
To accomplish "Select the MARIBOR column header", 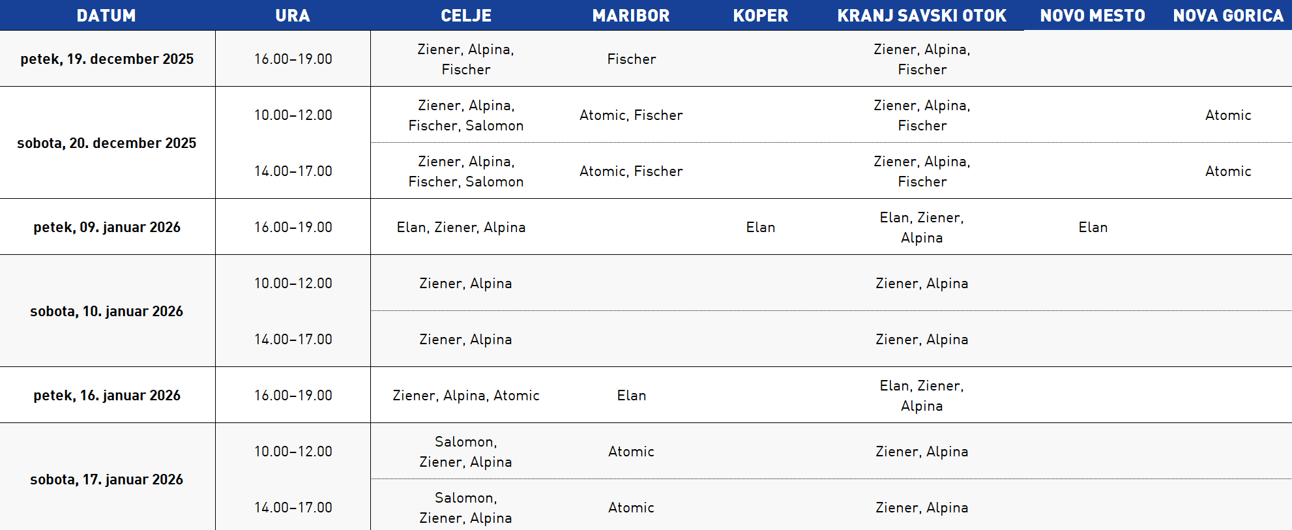I will pyautogui.click(x=631, y=16).
